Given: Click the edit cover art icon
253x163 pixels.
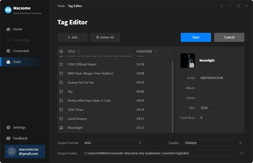Looking at the screenshot, I should 192,65.
